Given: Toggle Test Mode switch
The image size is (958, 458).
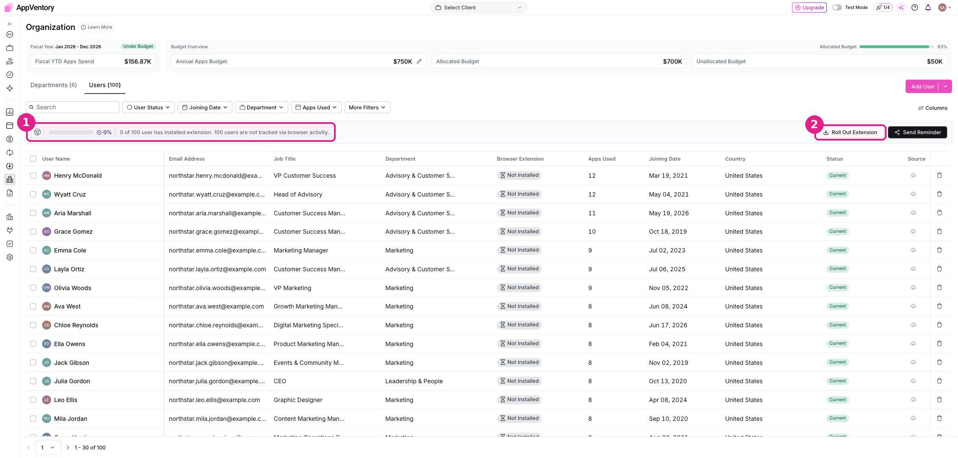Looking at the screenshot, I should 837,7.
